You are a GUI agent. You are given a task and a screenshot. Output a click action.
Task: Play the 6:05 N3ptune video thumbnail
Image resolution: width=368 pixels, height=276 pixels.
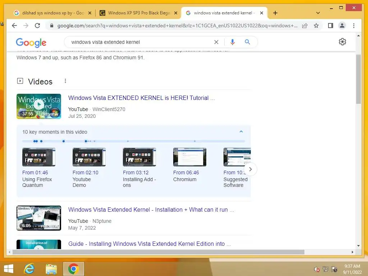coord(39,218)
